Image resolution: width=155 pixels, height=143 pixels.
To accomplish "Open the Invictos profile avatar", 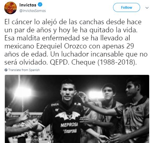I will click(x=10, y=8).
